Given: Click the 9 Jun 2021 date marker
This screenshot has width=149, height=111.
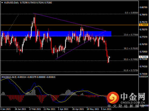Looking at the screenshot, I should pos(106,109).
